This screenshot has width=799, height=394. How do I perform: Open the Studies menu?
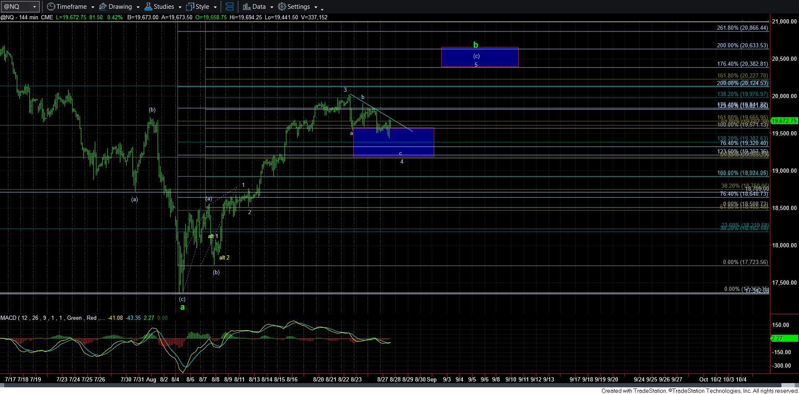click(x=159, y=7)
